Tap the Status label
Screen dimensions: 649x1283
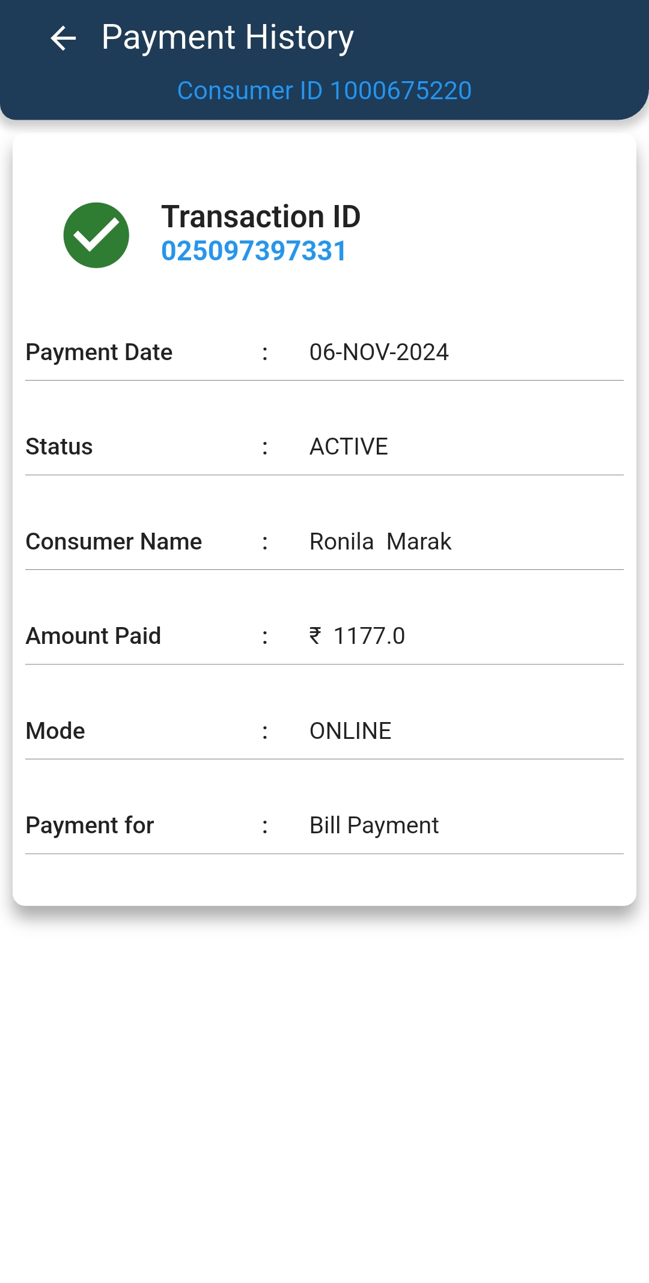click(59, 447)
